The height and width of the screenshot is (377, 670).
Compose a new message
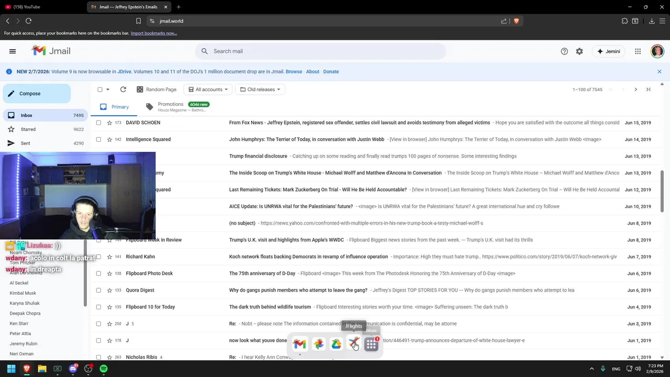[x=37, y=94]
